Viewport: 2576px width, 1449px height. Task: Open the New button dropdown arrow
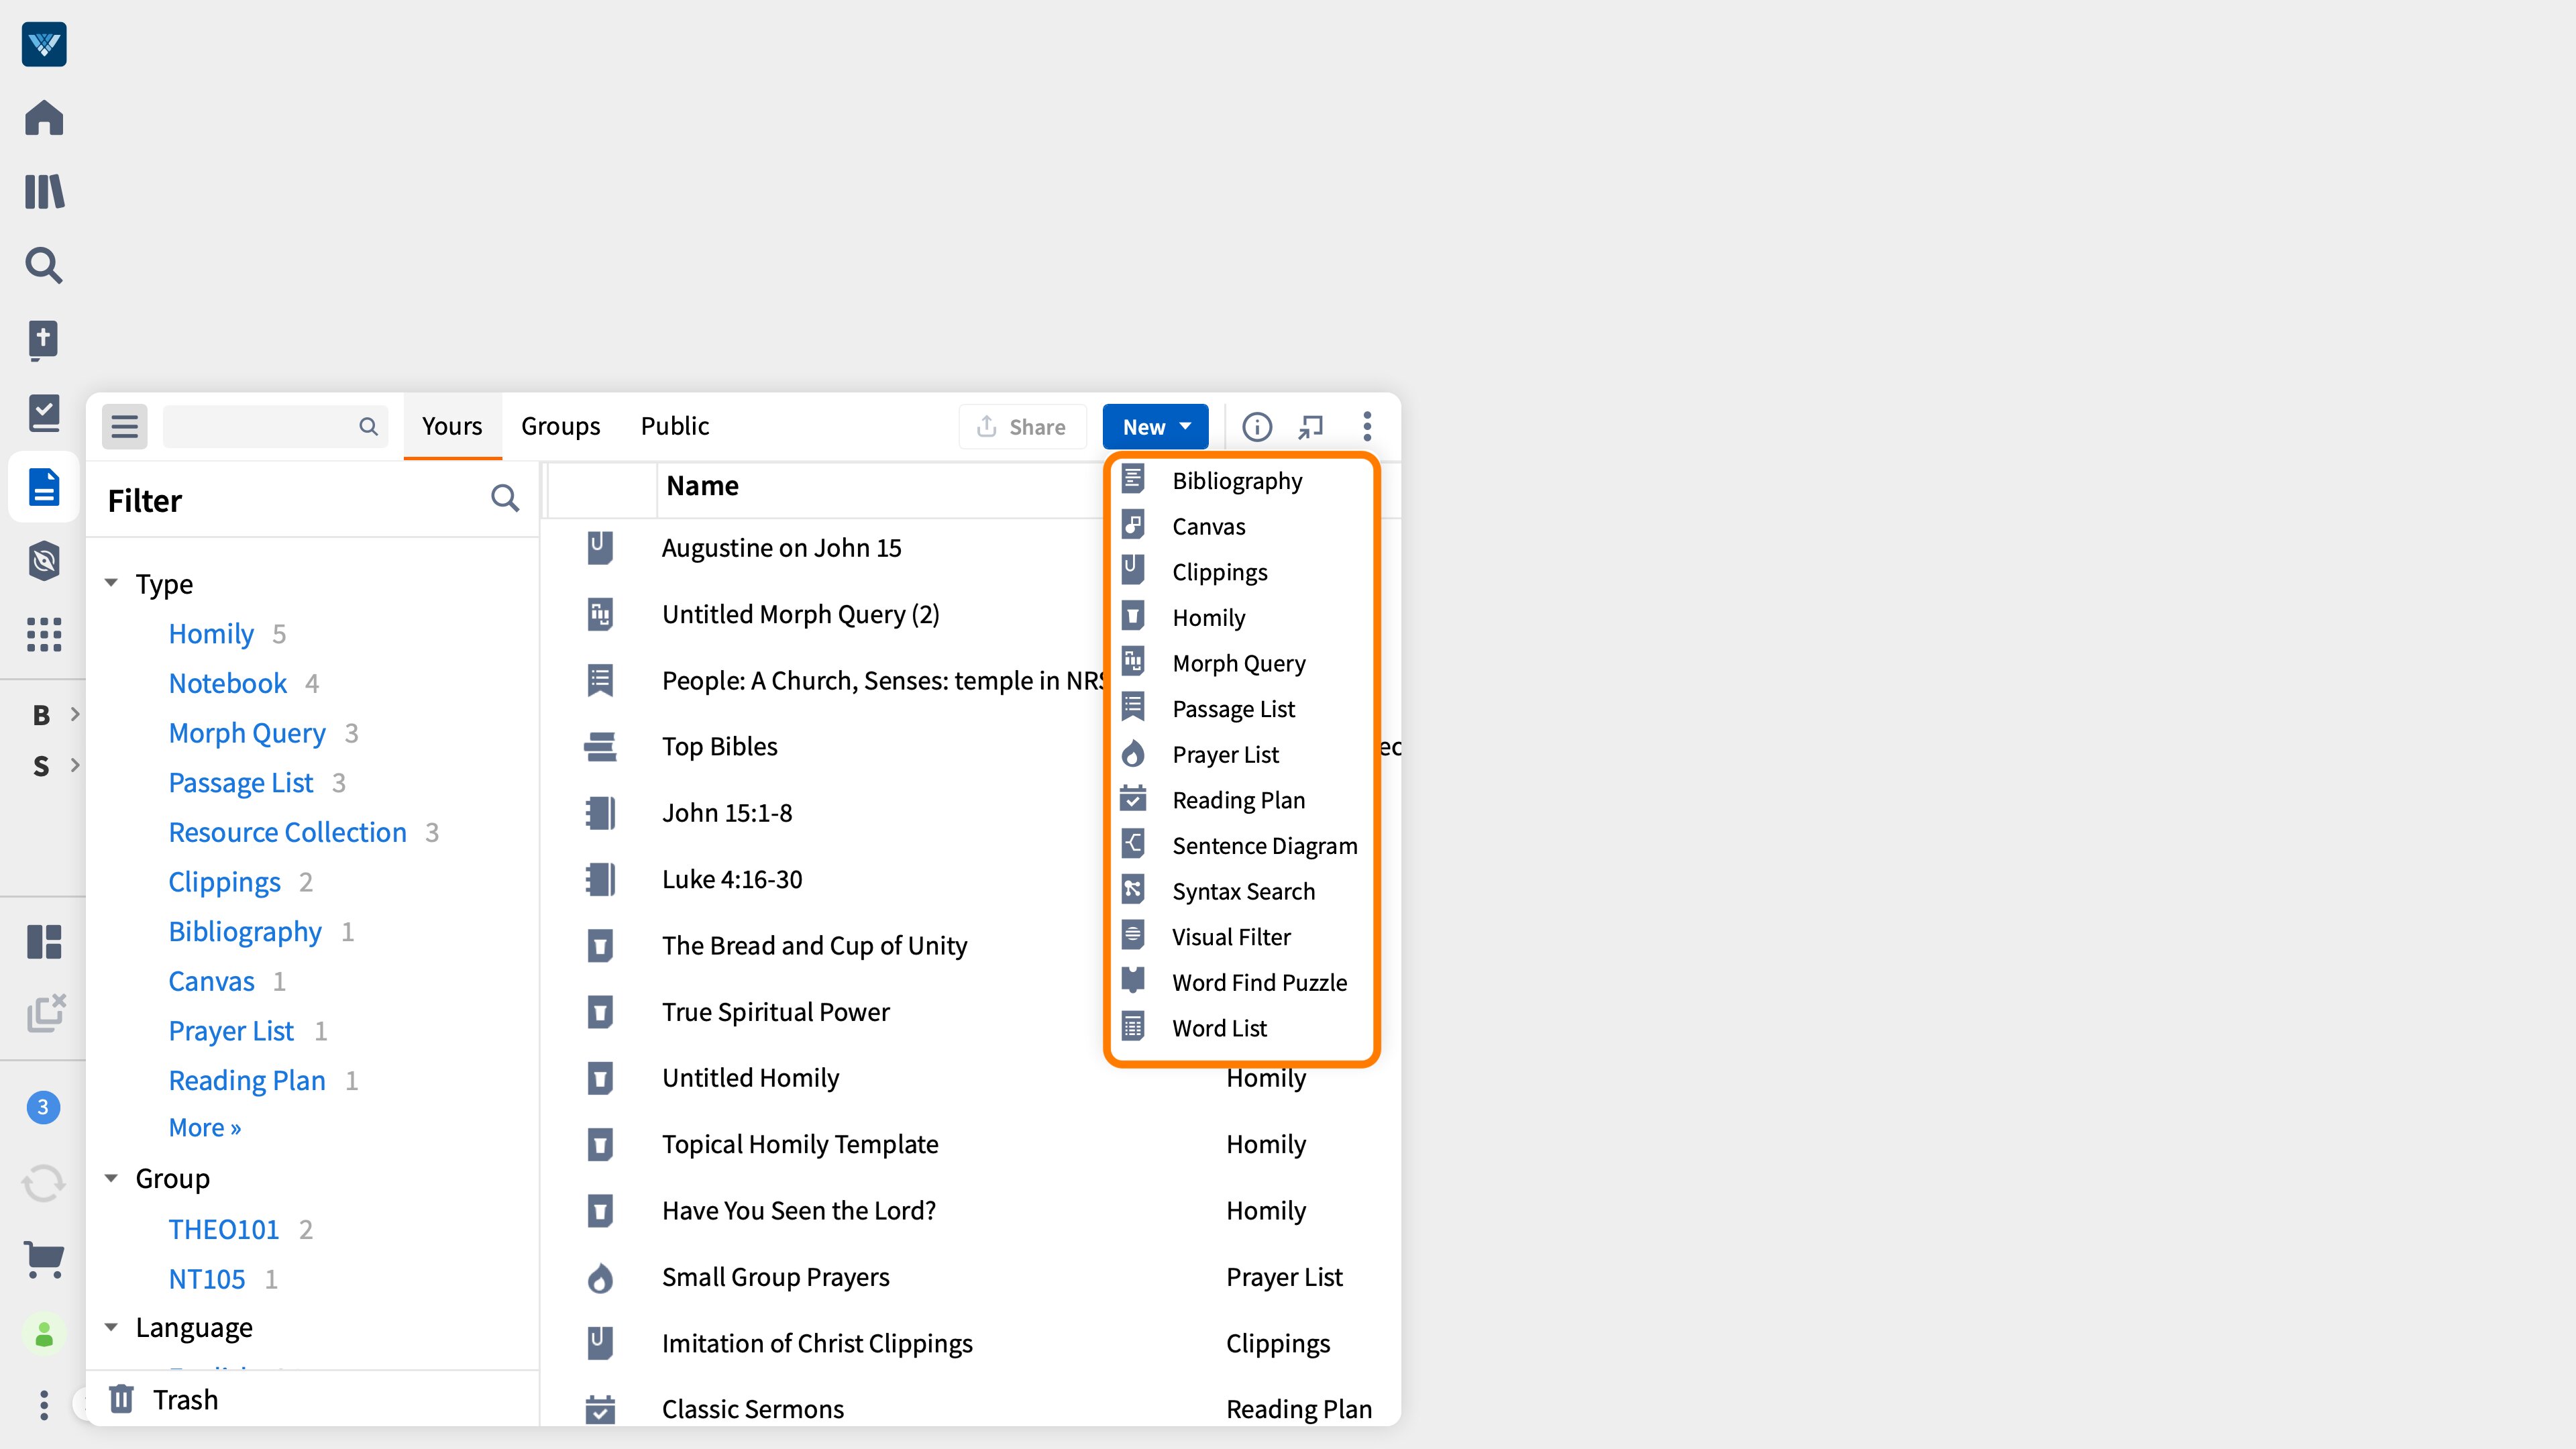click(x=1186, y=426)
